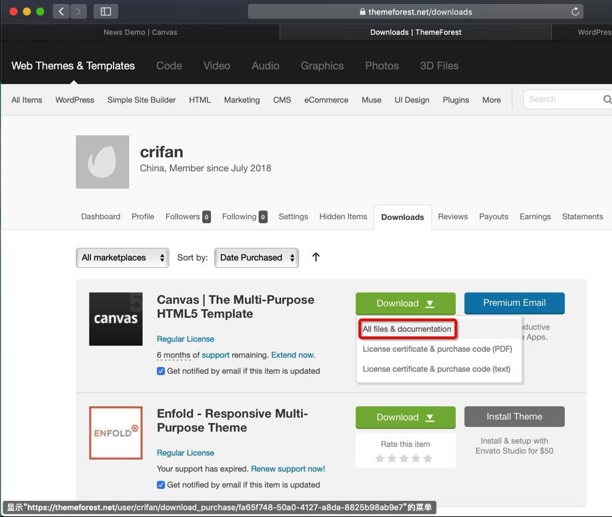Open the Followers tab
This screenshot has width=612, height=517.
[x=188, y=217]
